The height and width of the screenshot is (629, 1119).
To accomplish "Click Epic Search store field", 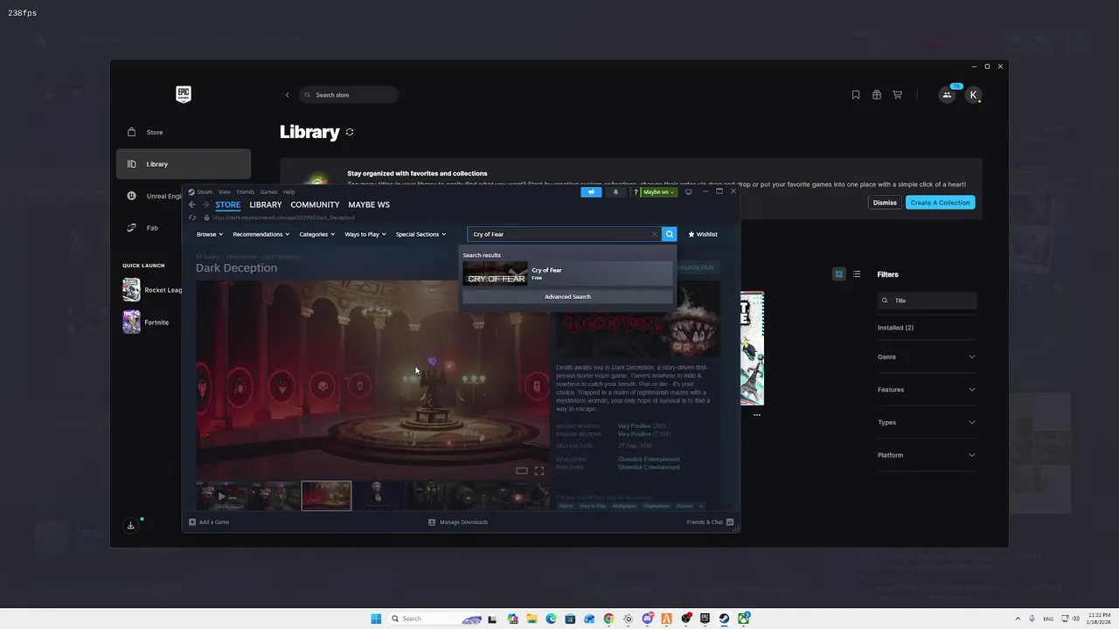I will click(x=349, y=95).
